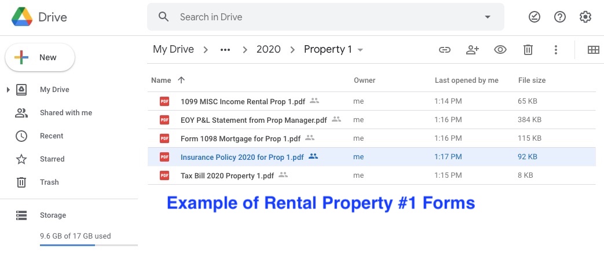Click the Preview eye icon
This screenshot has height=260, width=604.
pos(500,50)
